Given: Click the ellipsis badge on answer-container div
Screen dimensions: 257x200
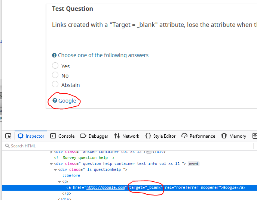Looking at the screenshot, I should click(x=149, y=152).
